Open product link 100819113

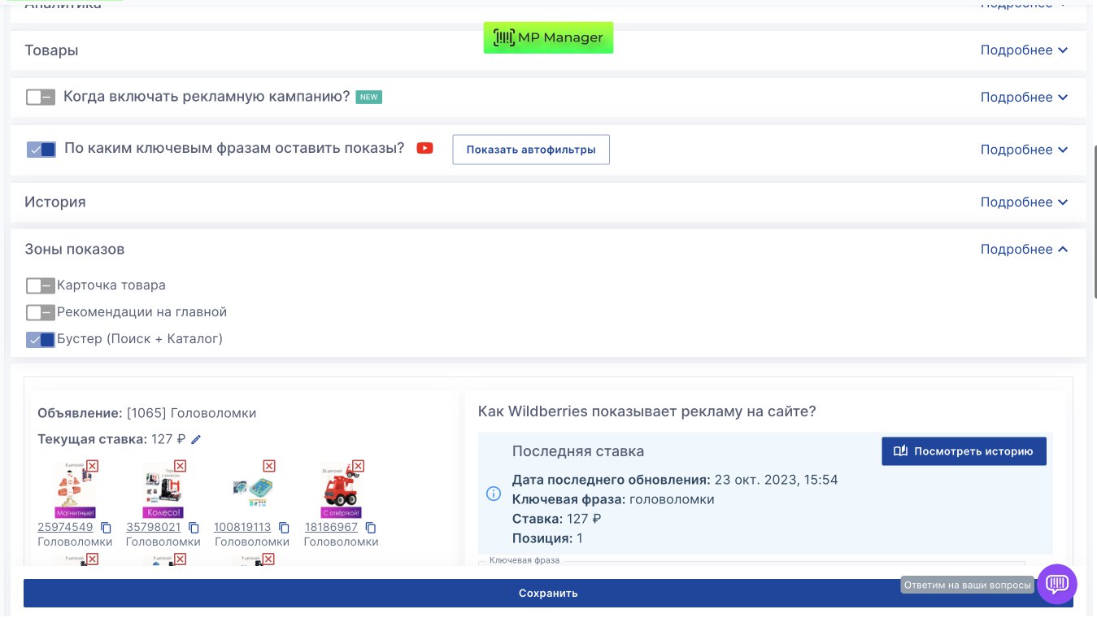242,527
